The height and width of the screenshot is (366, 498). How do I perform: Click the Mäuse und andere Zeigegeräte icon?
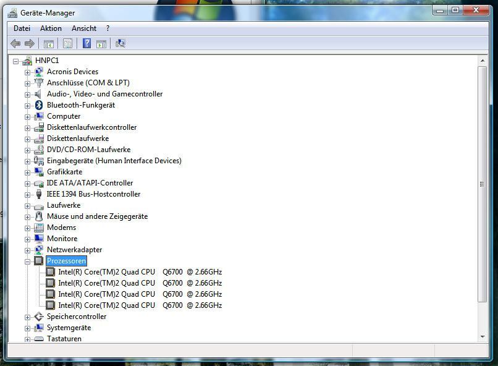[x=39, y=216]
